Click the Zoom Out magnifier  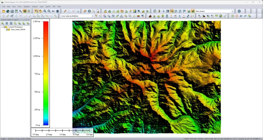click(x=49, y=11)
